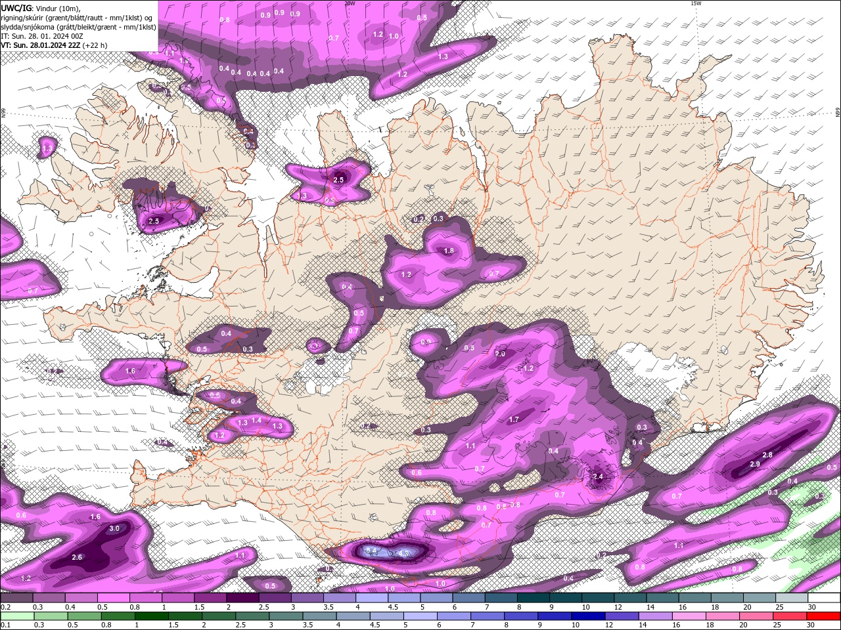Click the '2.9' precipitation value on the map
Viewport: 841px width, 630px height.
click(x=755, y=464)
